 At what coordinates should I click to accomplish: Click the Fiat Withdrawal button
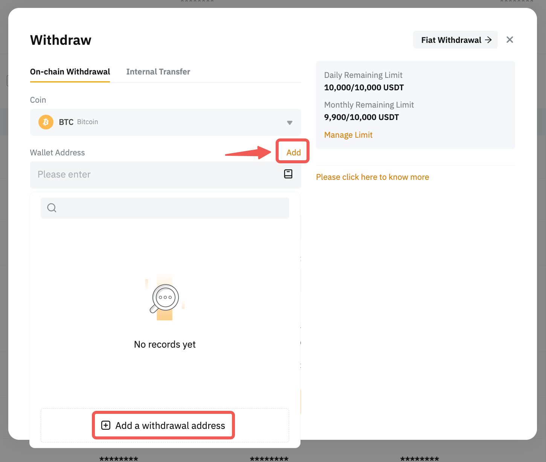tap(455, 40)
